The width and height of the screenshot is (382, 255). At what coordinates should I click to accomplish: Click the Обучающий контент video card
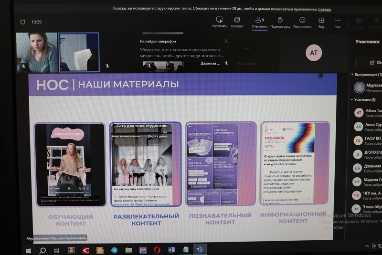(70, 165)
